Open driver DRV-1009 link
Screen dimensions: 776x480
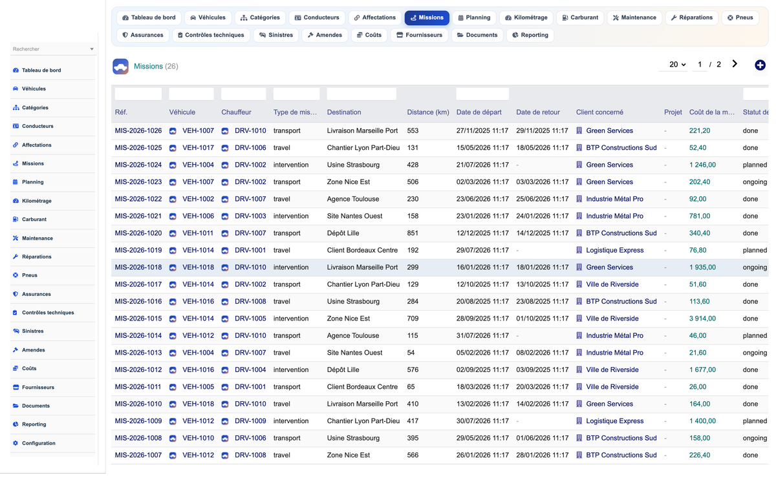pos(250,421)
